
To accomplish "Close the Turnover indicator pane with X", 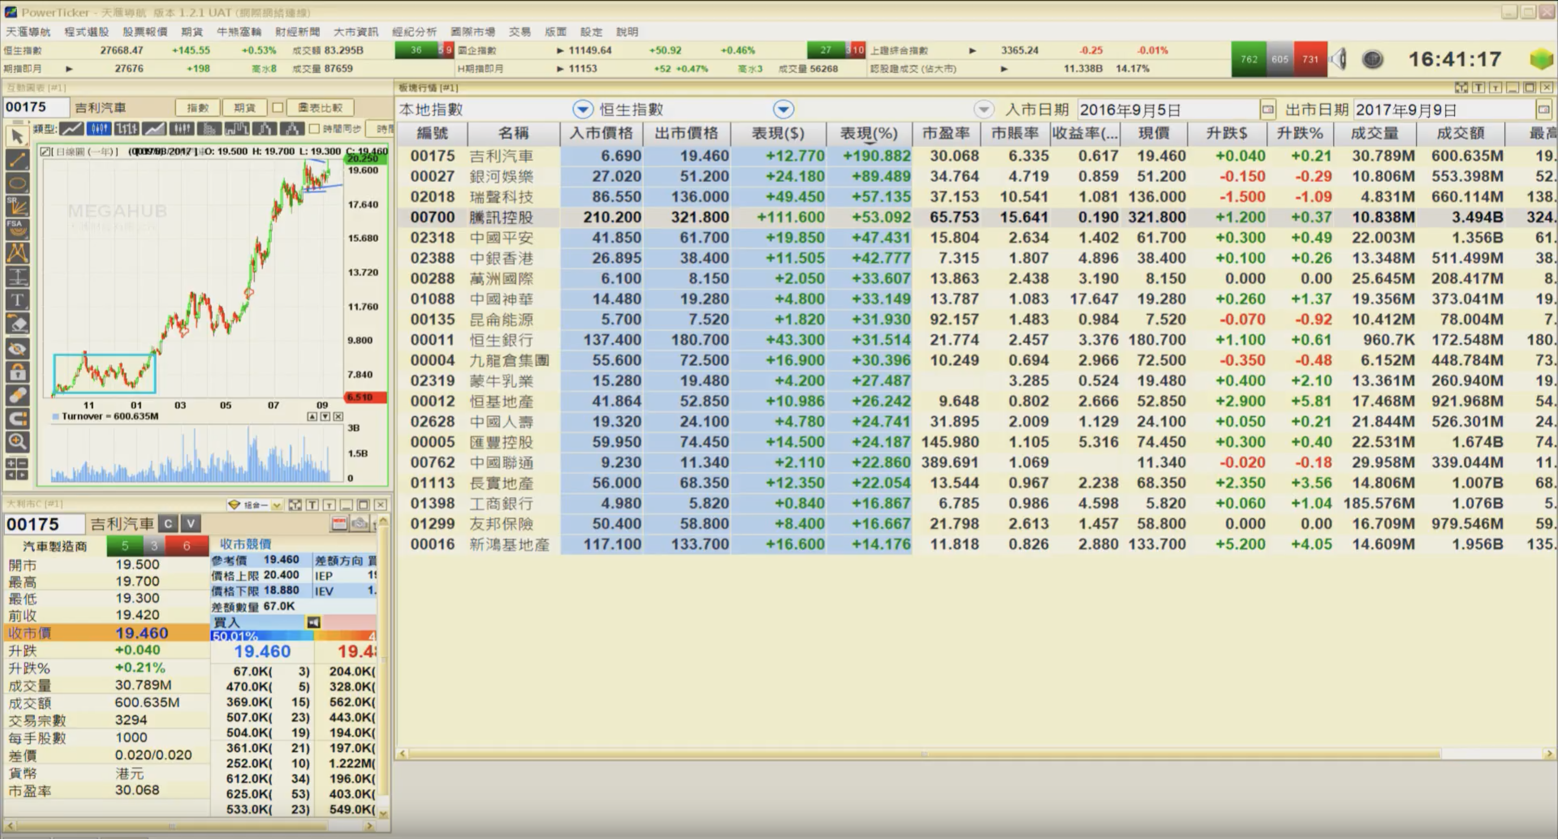I will 338,417.
